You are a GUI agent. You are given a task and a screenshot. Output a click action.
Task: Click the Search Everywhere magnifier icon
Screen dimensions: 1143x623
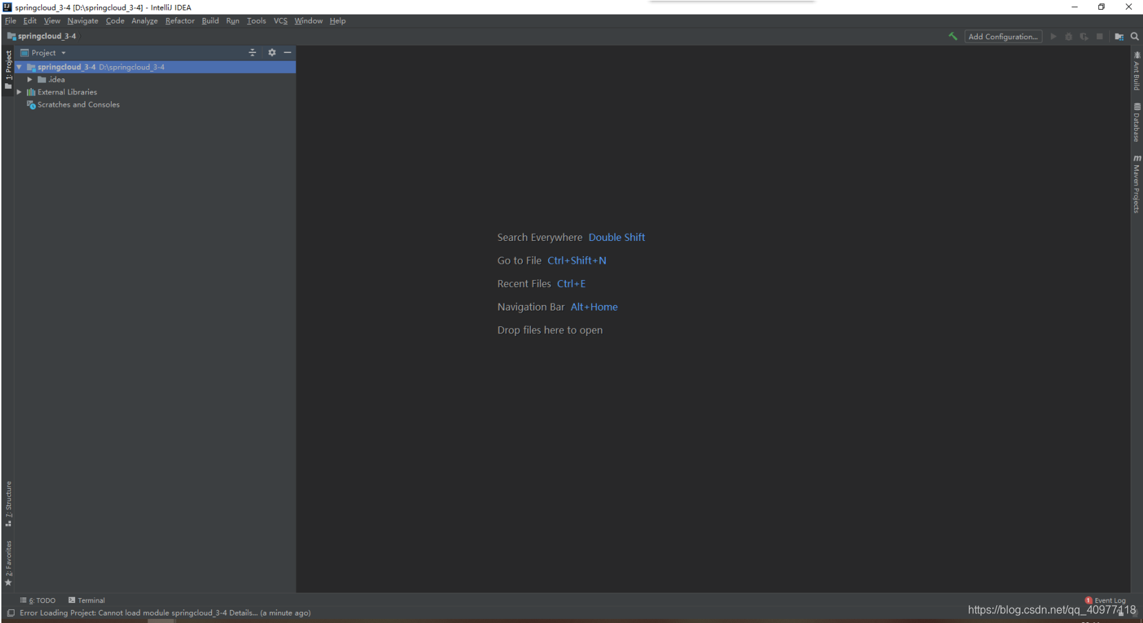[x=1135, y=36]
